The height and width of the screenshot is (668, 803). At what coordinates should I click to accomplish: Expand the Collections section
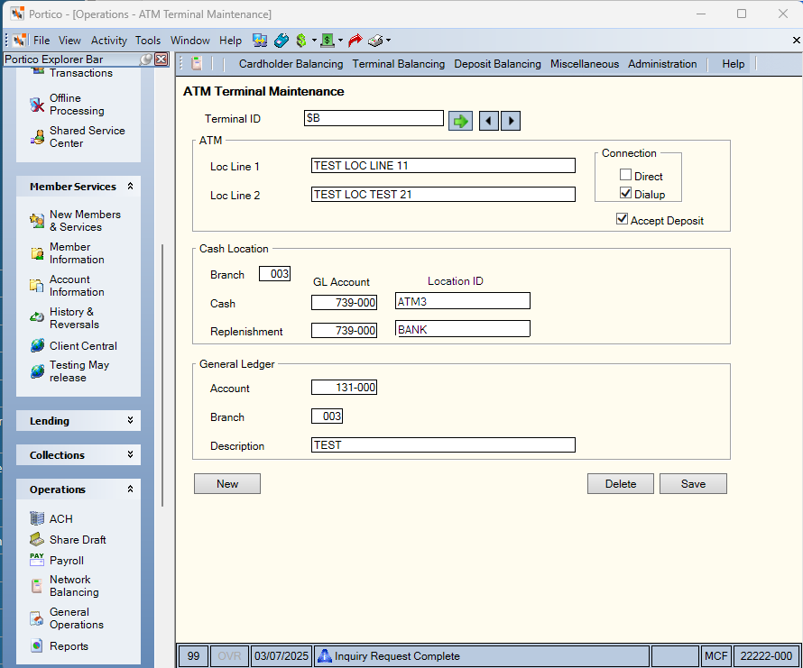point(130,454)
